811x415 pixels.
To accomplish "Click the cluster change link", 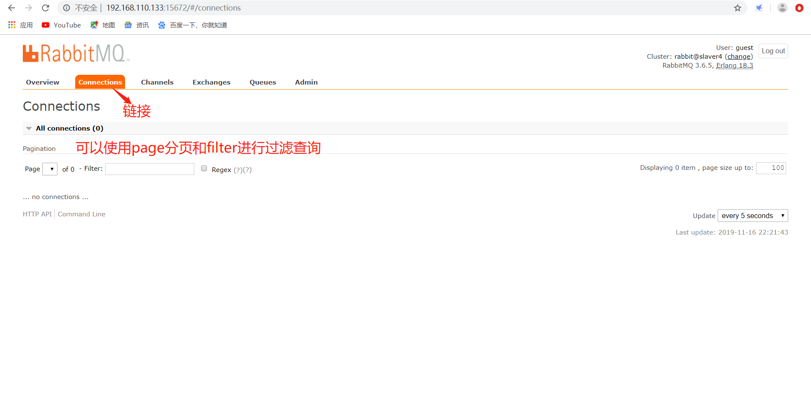I will coord(738,56).
